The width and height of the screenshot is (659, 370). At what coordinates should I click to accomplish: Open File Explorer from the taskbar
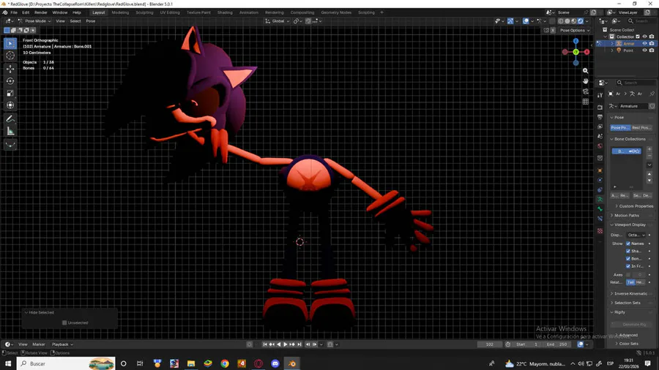(x=191, y=363)
